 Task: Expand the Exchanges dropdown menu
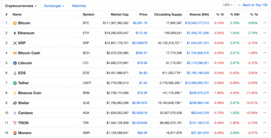54,6
